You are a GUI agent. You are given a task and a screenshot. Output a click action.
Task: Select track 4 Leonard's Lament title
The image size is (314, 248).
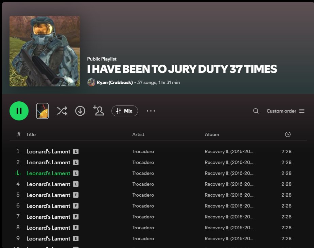click(x=48, y=184)
